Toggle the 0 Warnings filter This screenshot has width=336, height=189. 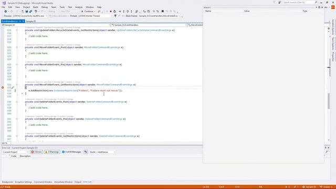click(52, 152)
